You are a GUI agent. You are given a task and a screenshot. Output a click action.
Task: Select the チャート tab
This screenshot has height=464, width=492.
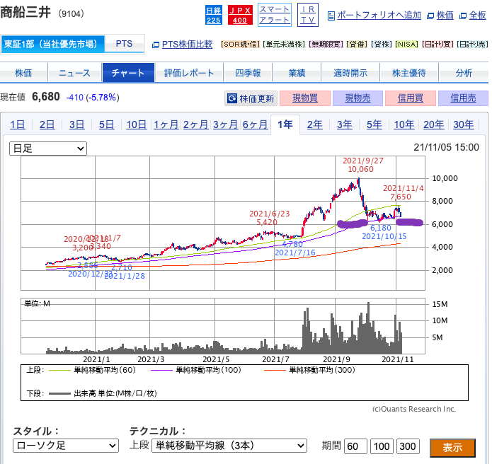tap(128, 73)
